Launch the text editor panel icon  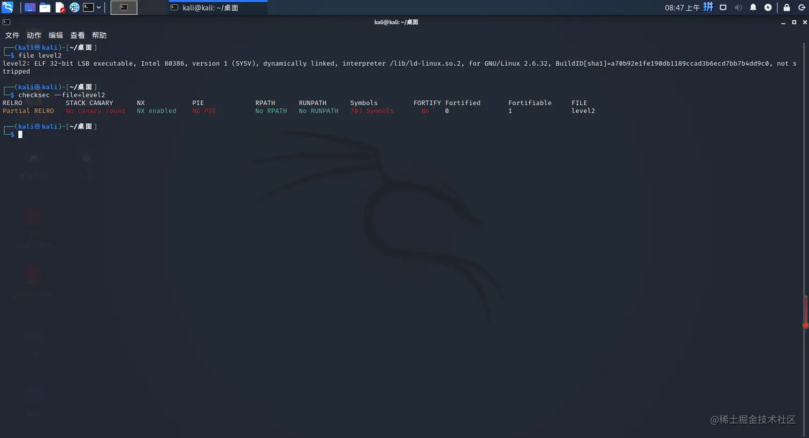tap(60, 7)
